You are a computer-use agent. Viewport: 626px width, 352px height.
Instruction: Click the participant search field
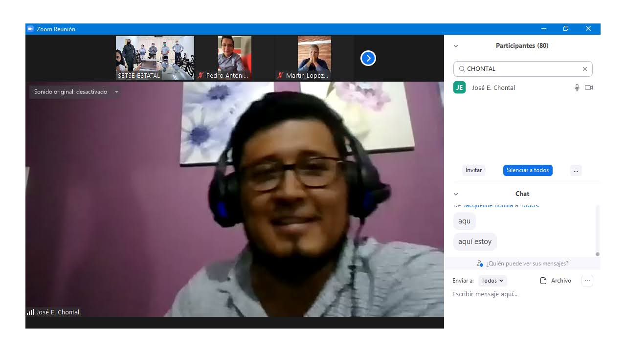(523, 69)
